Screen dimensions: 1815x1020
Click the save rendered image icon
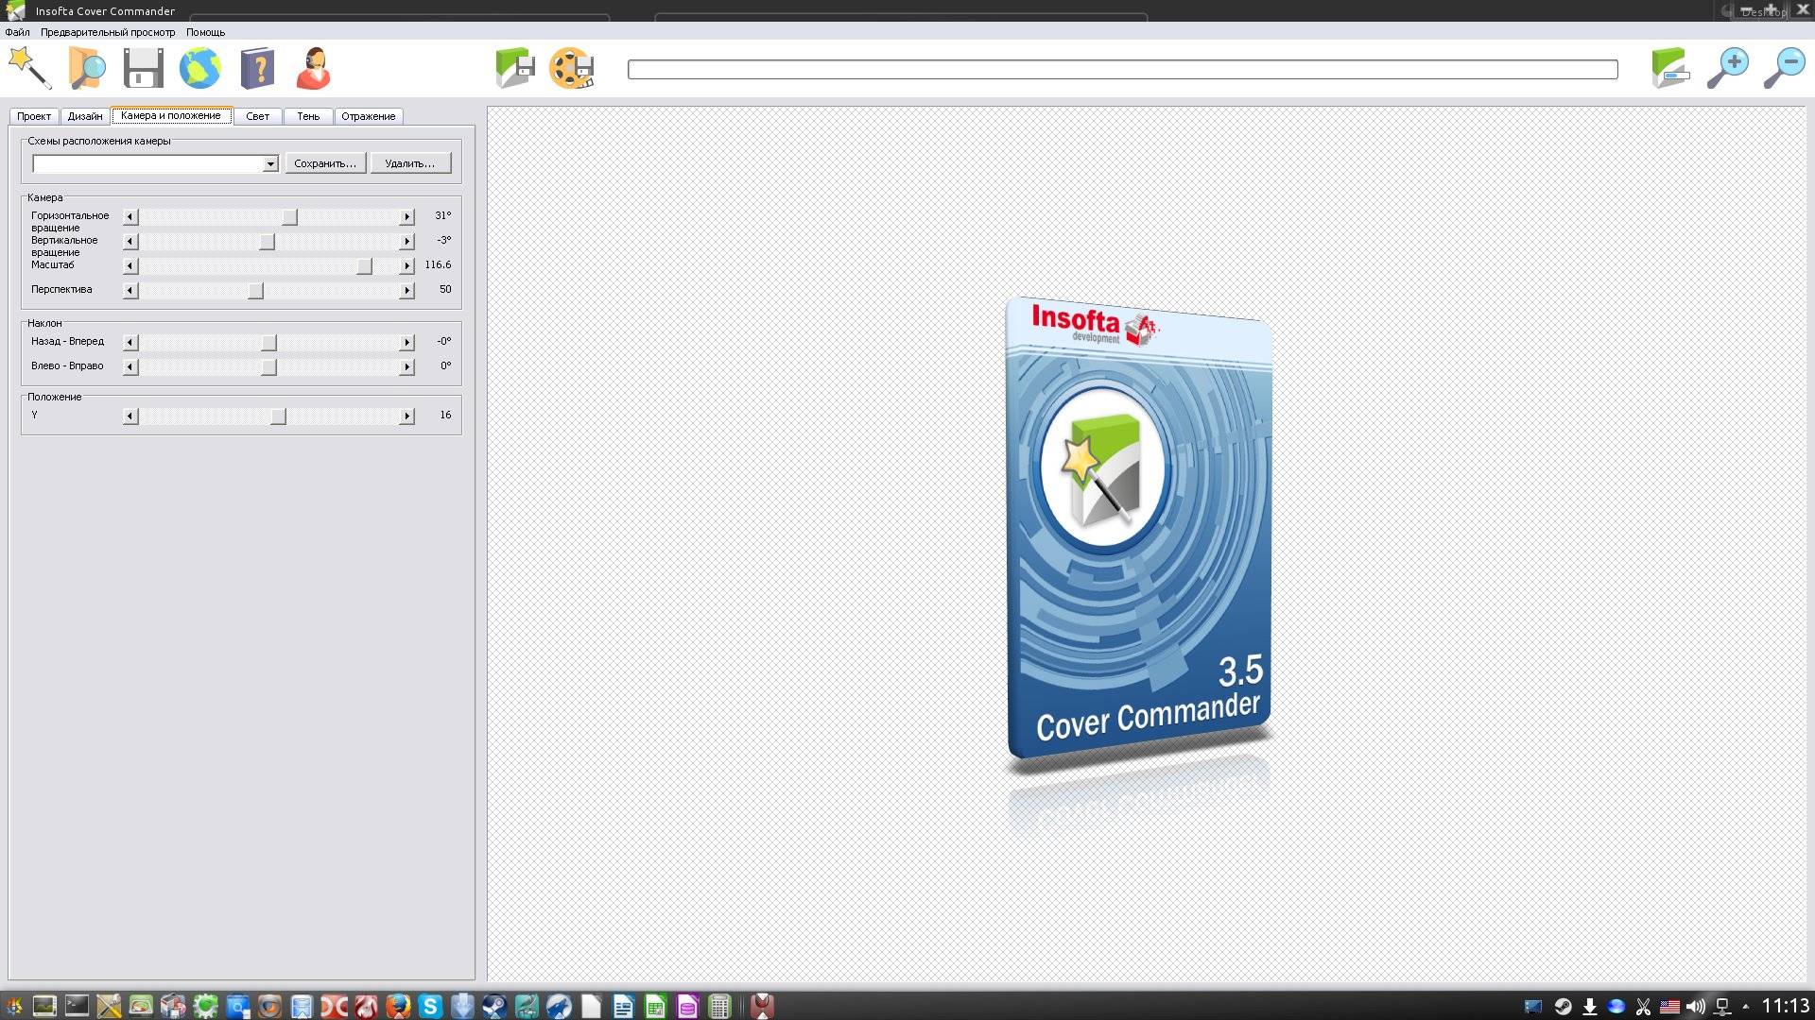point(515,68)
